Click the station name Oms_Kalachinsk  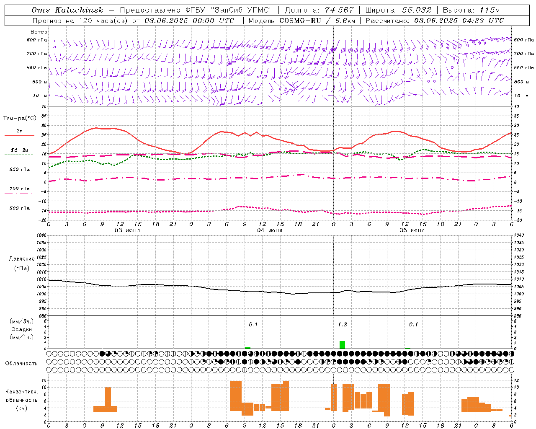coord(67,10)
